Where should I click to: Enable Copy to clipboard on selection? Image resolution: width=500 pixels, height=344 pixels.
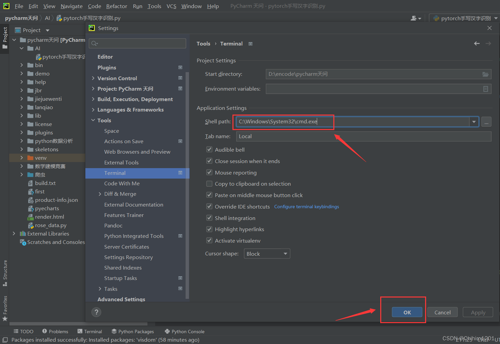click(x=209, y=184)
